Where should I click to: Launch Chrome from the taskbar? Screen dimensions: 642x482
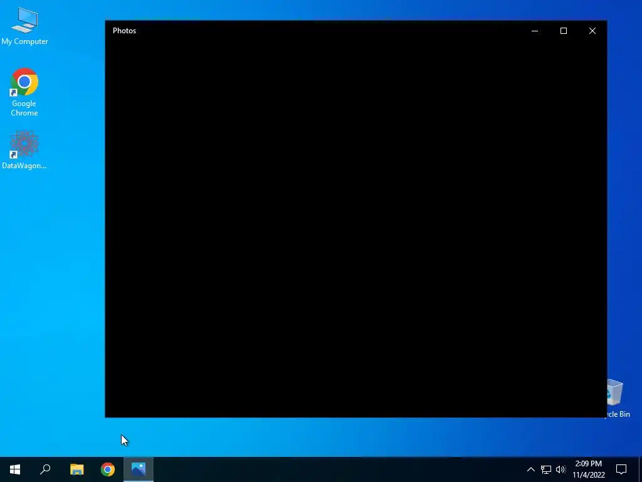pyautogui.click(x=108, y=469)
